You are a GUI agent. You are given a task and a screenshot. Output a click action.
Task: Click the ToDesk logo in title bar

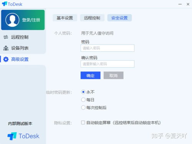point(12,4)
